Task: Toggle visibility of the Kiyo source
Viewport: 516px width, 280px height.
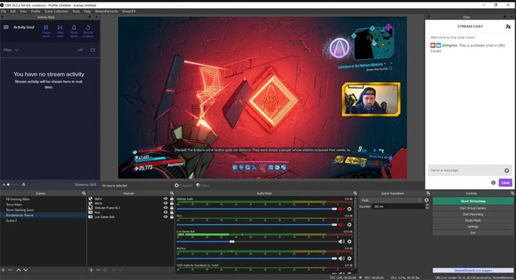Action: point(166,212)
